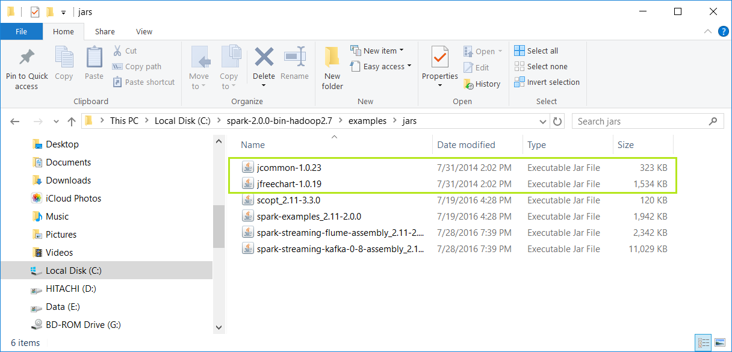The height and width of the screenshot is (352, 732).
Task: Click the Properties checkmark icon
Action: (440, 58)
